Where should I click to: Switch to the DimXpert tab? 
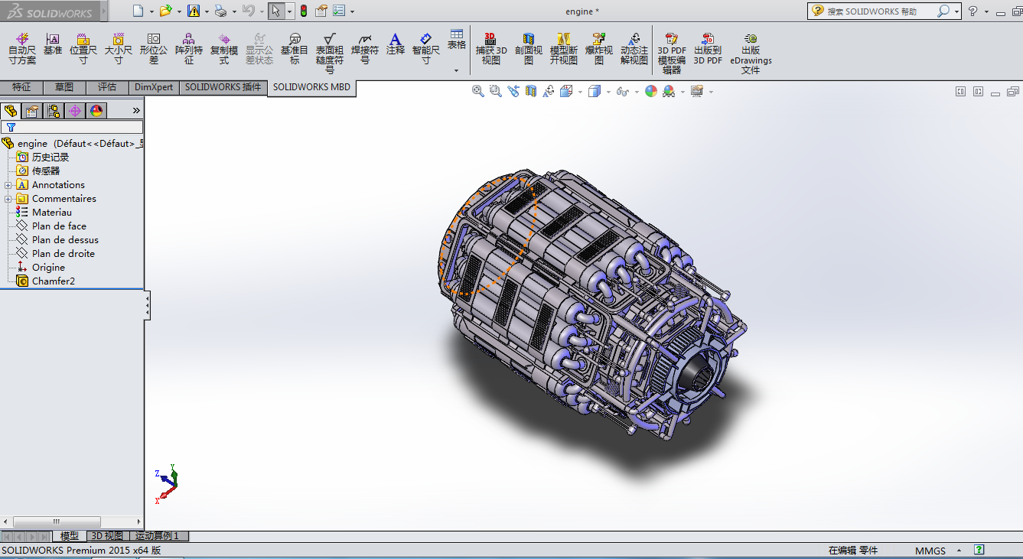[154, 87]
